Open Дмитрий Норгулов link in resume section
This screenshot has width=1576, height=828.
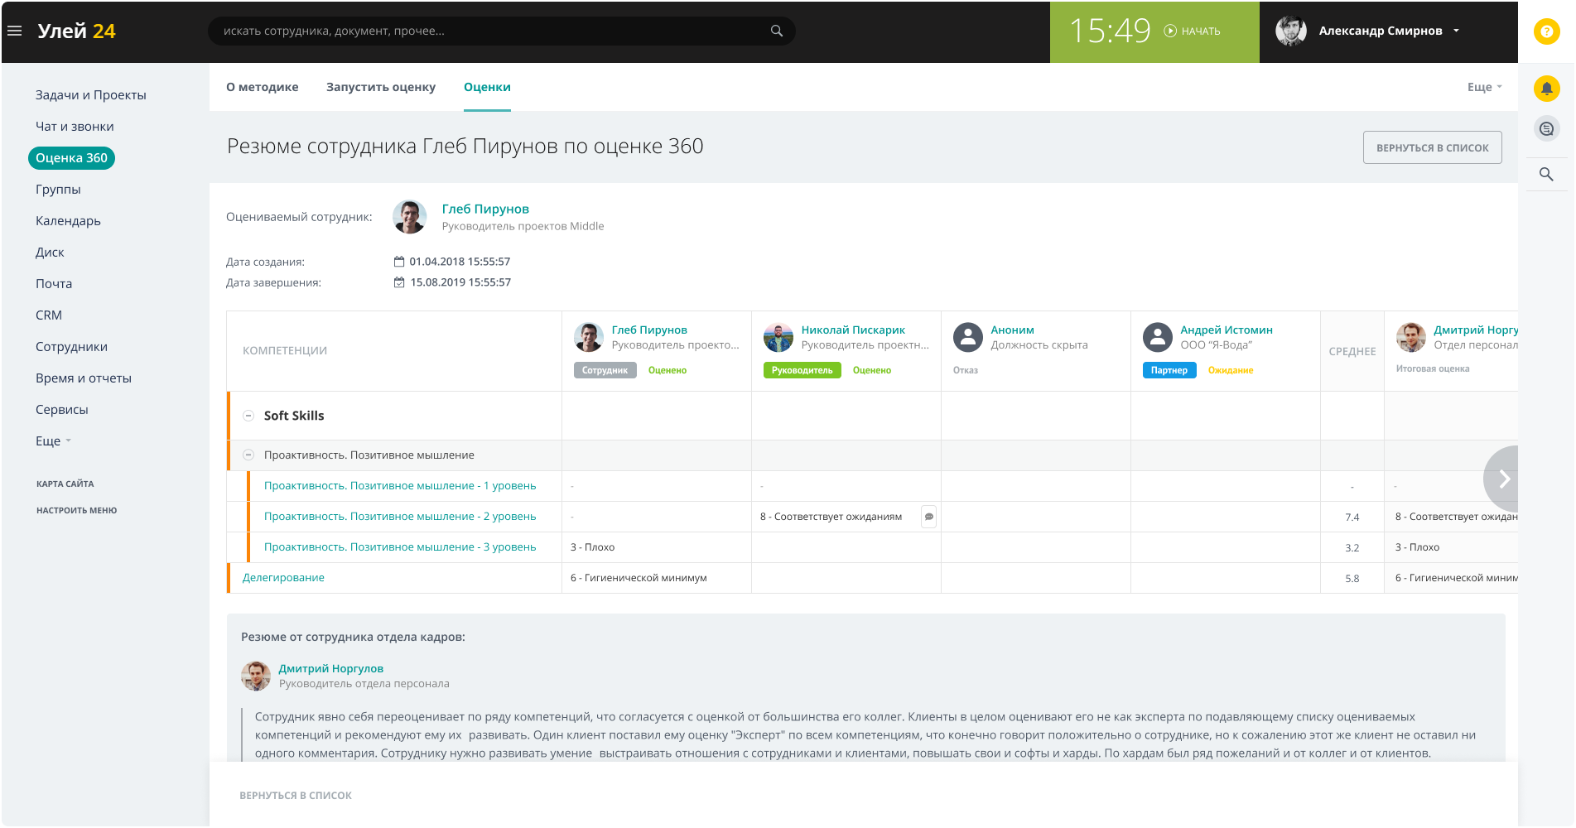click(x=331, y=668)
